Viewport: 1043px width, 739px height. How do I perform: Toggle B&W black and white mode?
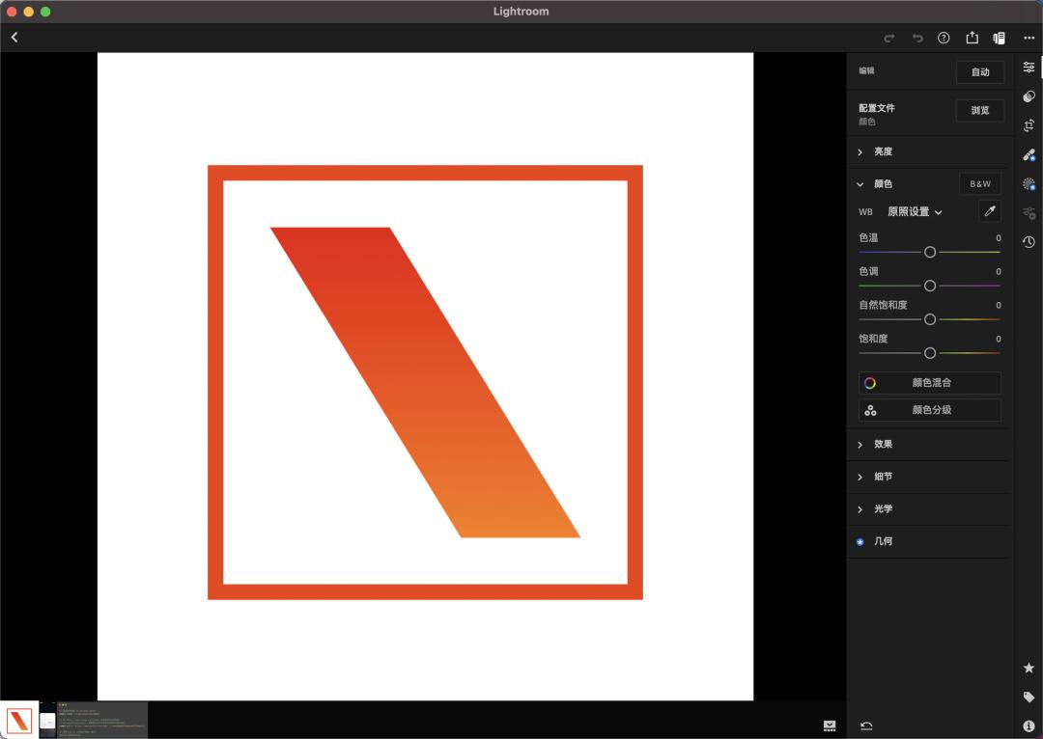click(979, 183)
